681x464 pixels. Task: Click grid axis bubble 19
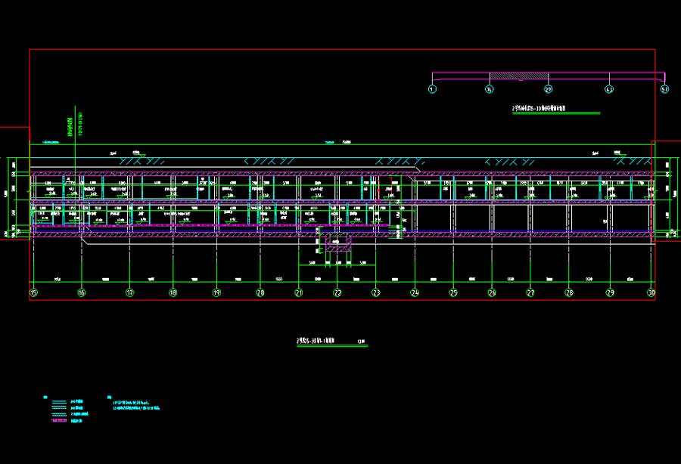216,292
